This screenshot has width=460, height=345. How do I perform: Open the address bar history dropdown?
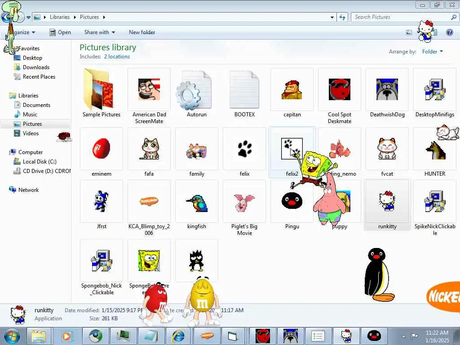pyautogui.click(x=332, y=18)
